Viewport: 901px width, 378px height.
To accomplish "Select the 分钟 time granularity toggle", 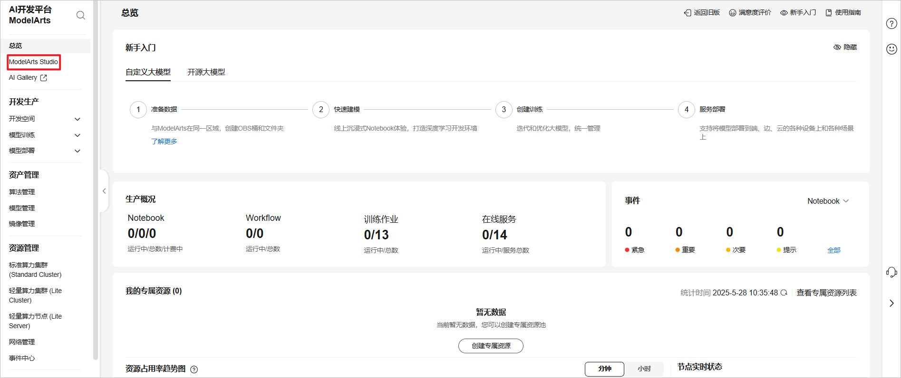I will point(604,369).
